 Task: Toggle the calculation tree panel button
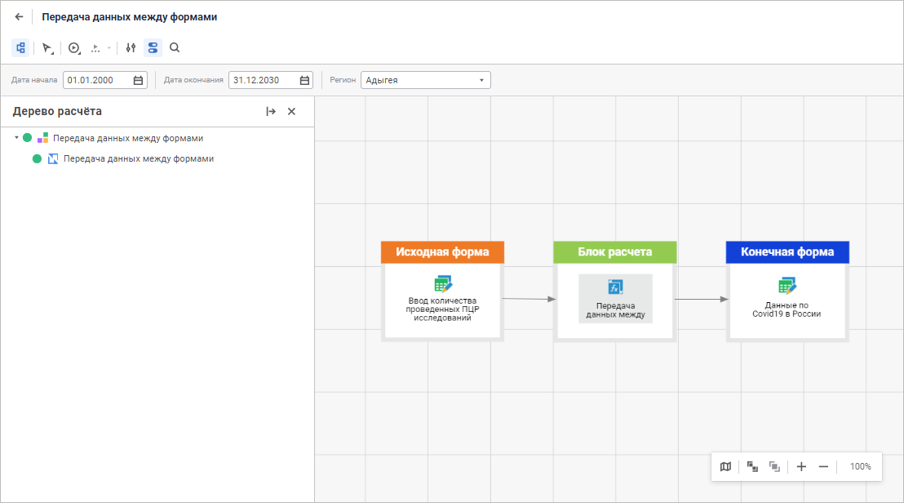pos(20,48)
